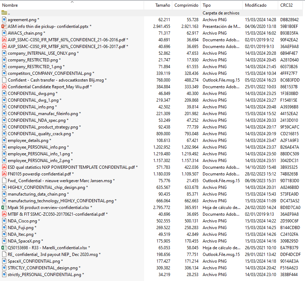Select file NDA_Fuji.png
Screen dimensions: 305x281
pyautogui.click(x=20, y=228)
